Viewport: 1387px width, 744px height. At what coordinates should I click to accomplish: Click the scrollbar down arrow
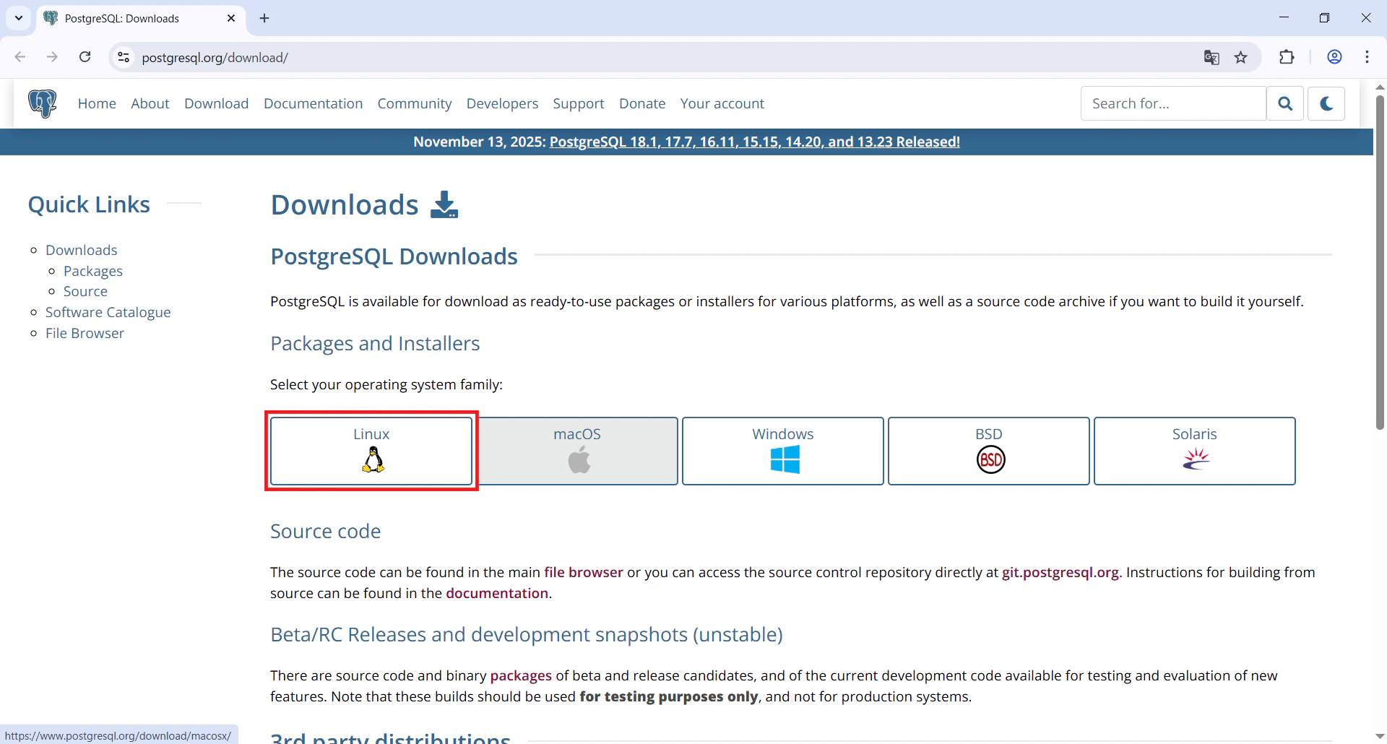point(1380,736)
